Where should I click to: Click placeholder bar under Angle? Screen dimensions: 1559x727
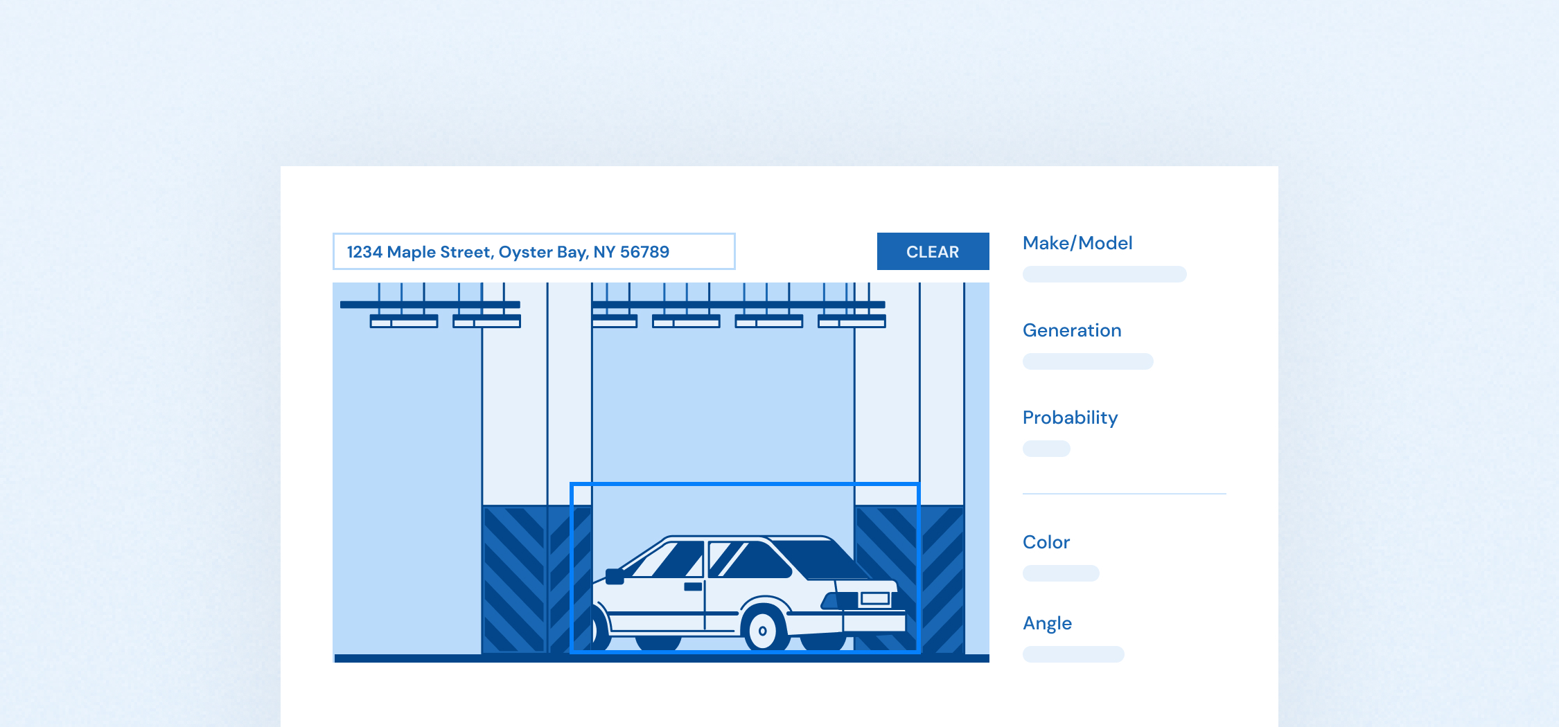tap(1073, 654)
